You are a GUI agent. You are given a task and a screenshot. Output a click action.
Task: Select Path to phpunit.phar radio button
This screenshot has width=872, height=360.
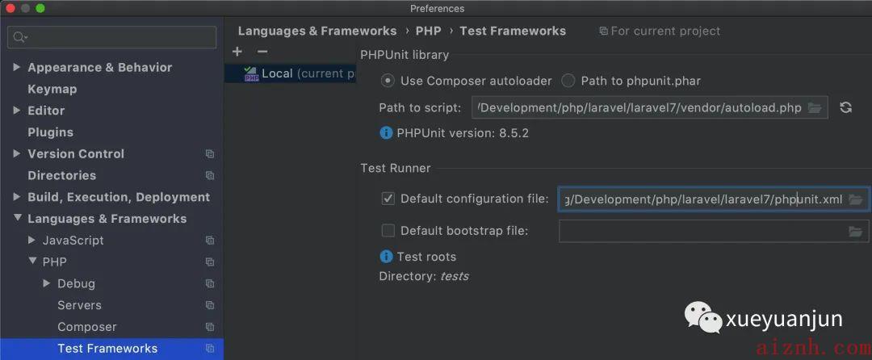568,81
